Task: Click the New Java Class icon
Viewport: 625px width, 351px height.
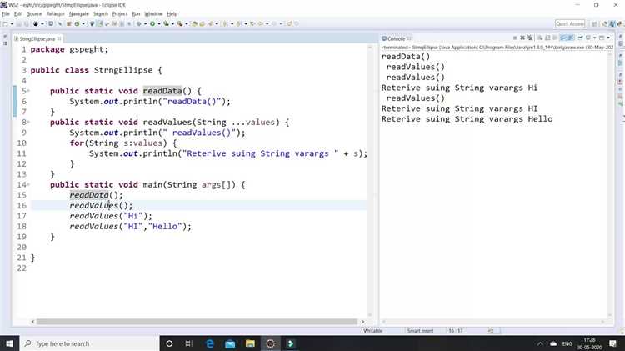Action: point(77,24)
